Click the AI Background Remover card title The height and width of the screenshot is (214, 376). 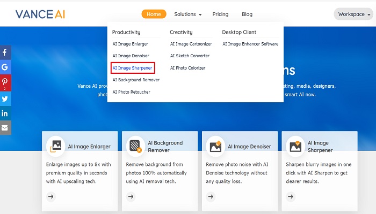point(165,147)
